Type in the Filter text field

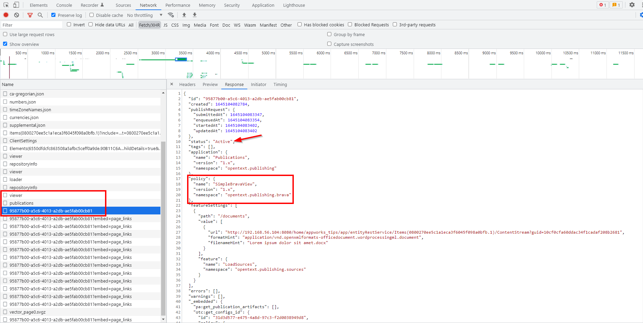point(32,25)
